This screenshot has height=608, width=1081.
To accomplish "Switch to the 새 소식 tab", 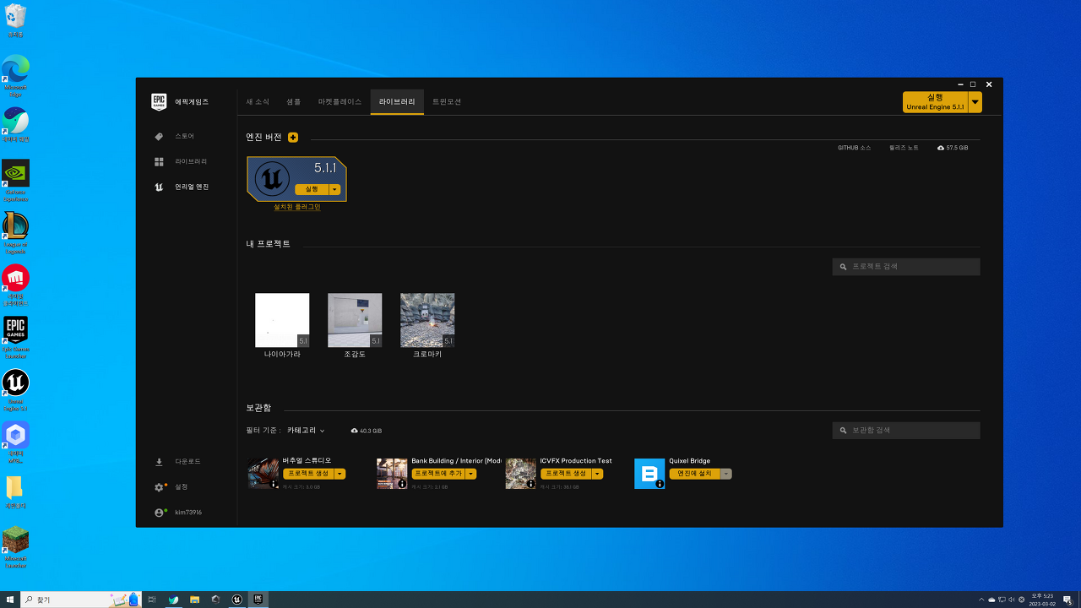I will click(x=258, y=101).
